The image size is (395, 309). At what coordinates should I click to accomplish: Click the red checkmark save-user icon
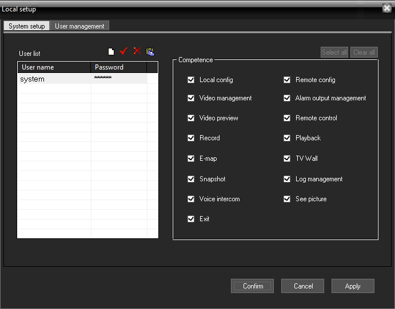(x=123, y=51)
